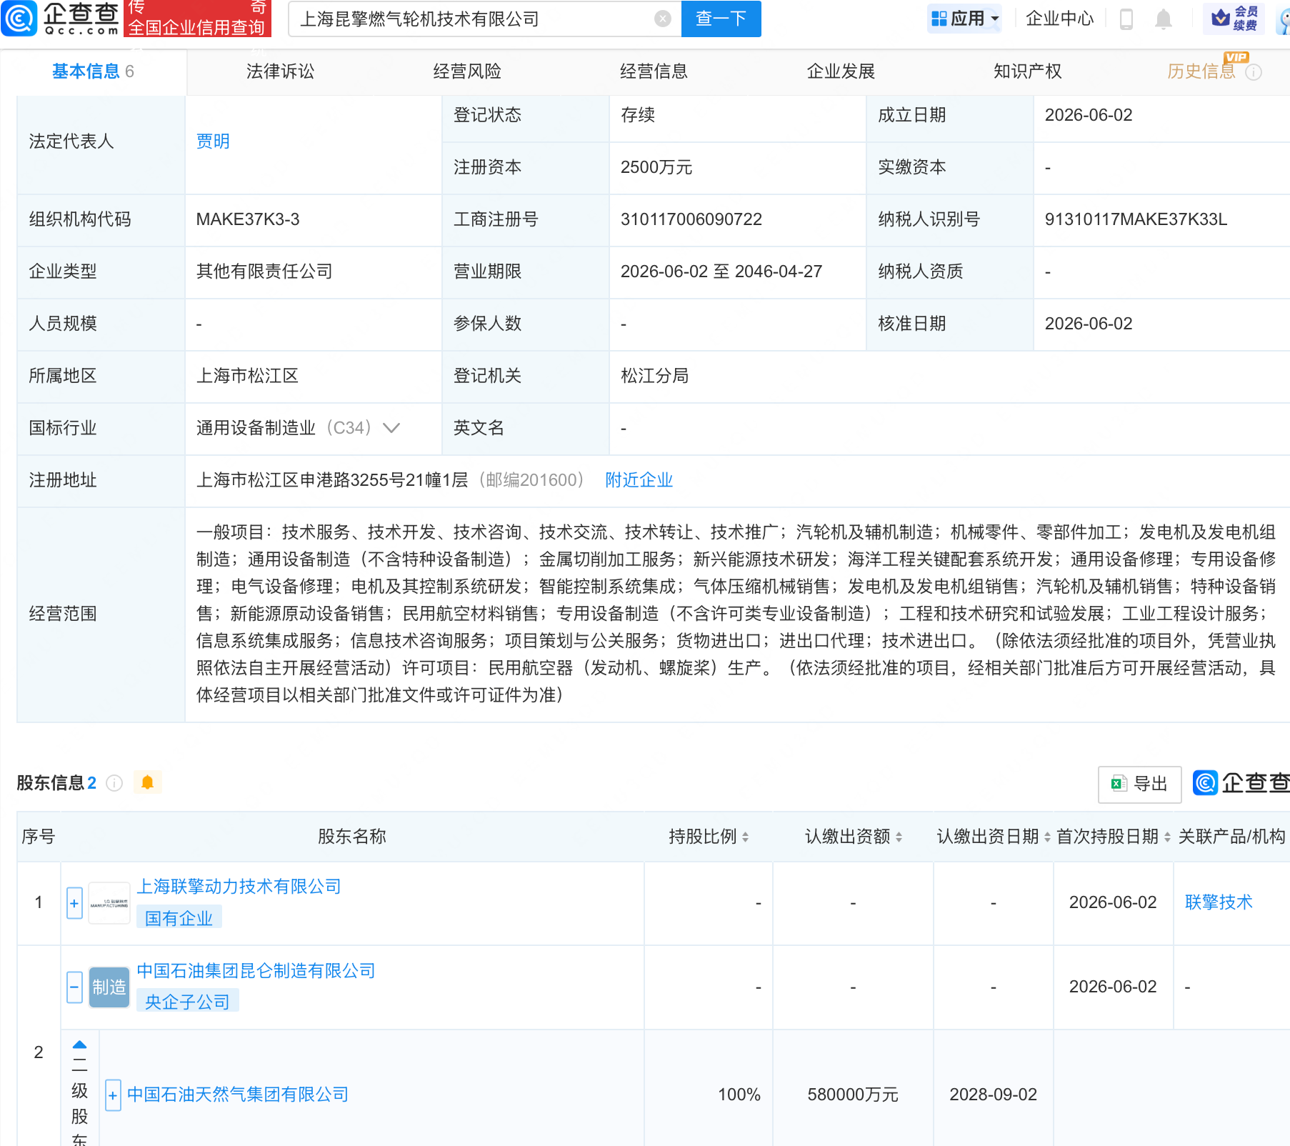This screenshot has height=1146, width=1290.
Task: Open the VIP membership renewal crown icon
Action: pyautogui.click(x=1234, y=18)
